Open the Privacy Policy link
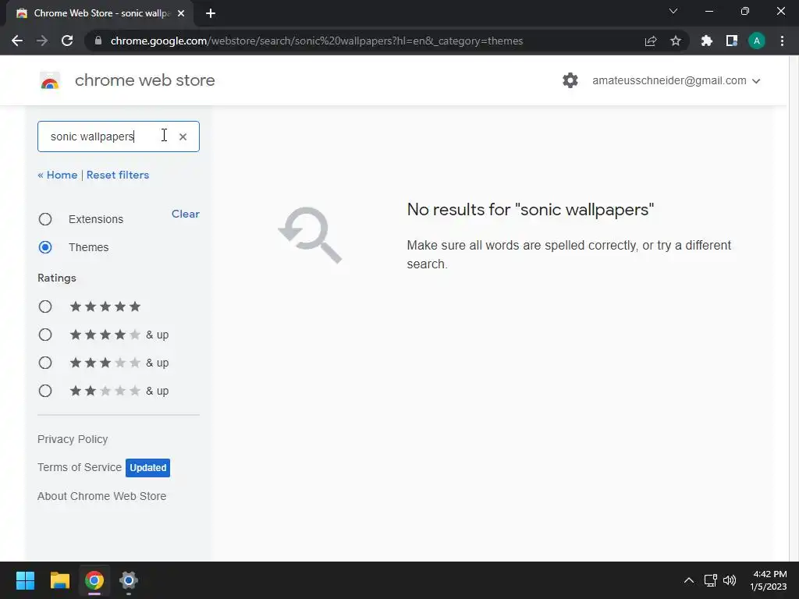This screenshot has height=599, width=799. click(x=73, y=439)
